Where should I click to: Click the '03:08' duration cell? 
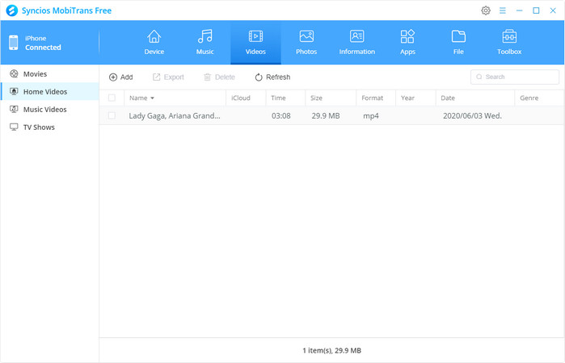pos(281,116)
